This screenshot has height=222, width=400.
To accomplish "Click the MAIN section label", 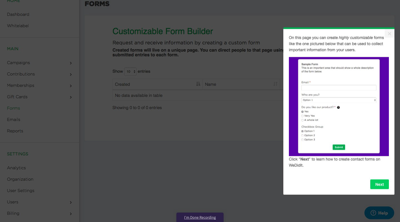I will click(13, 49).
